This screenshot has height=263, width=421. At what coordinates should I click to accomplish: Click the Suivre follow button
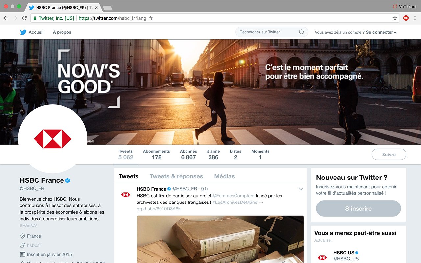tap(389, 155)
